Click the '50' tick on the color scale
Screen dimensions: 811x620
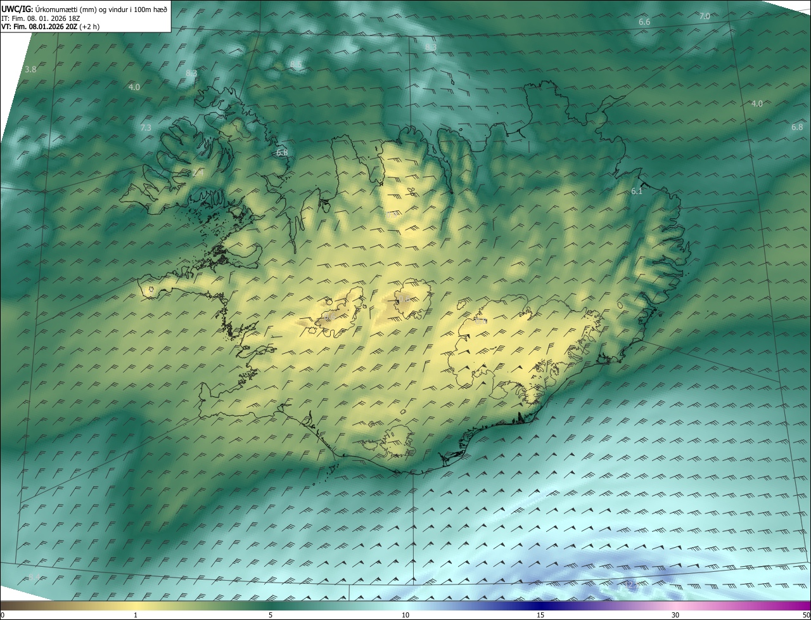(806, 615)
